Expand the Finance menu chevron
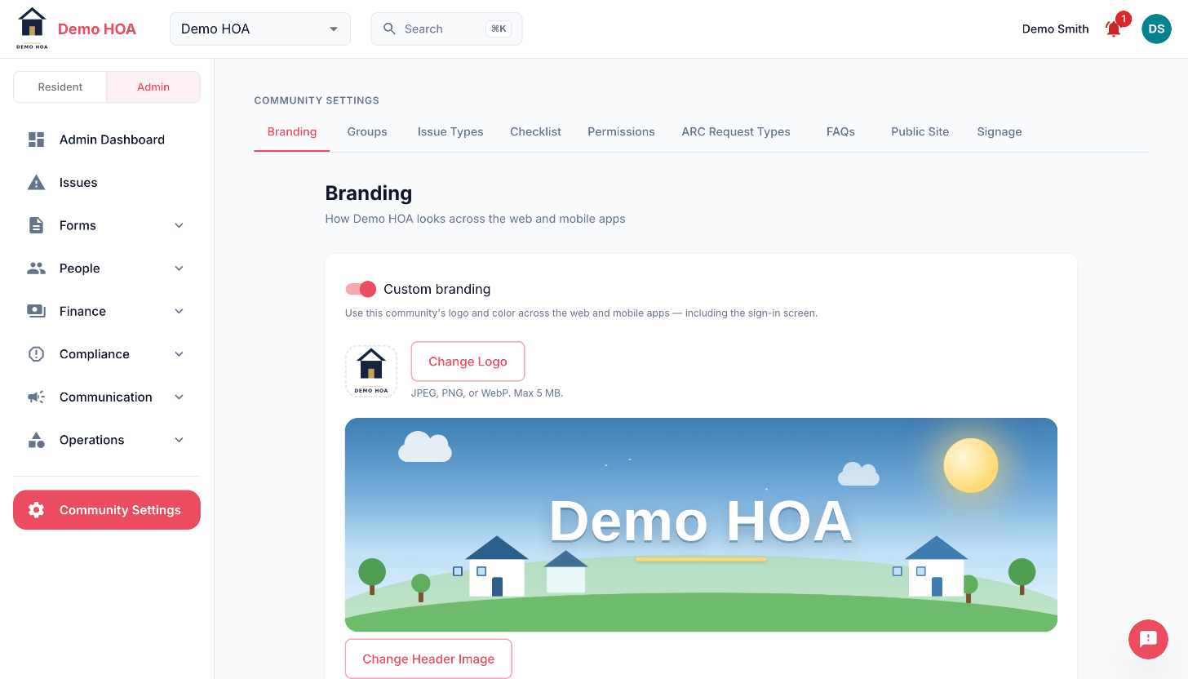The width and height of the screenshot is (1188, 679). click(180, 311)
